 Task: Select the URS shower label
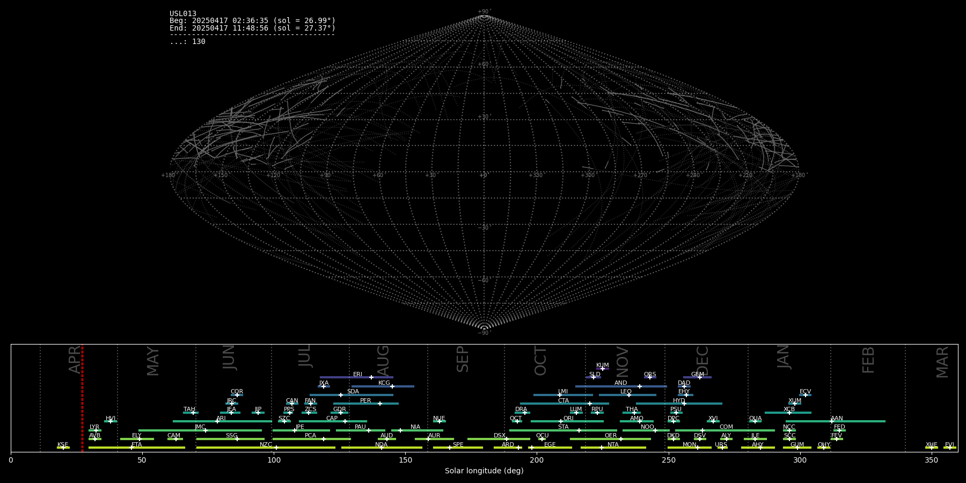point(721,445)
